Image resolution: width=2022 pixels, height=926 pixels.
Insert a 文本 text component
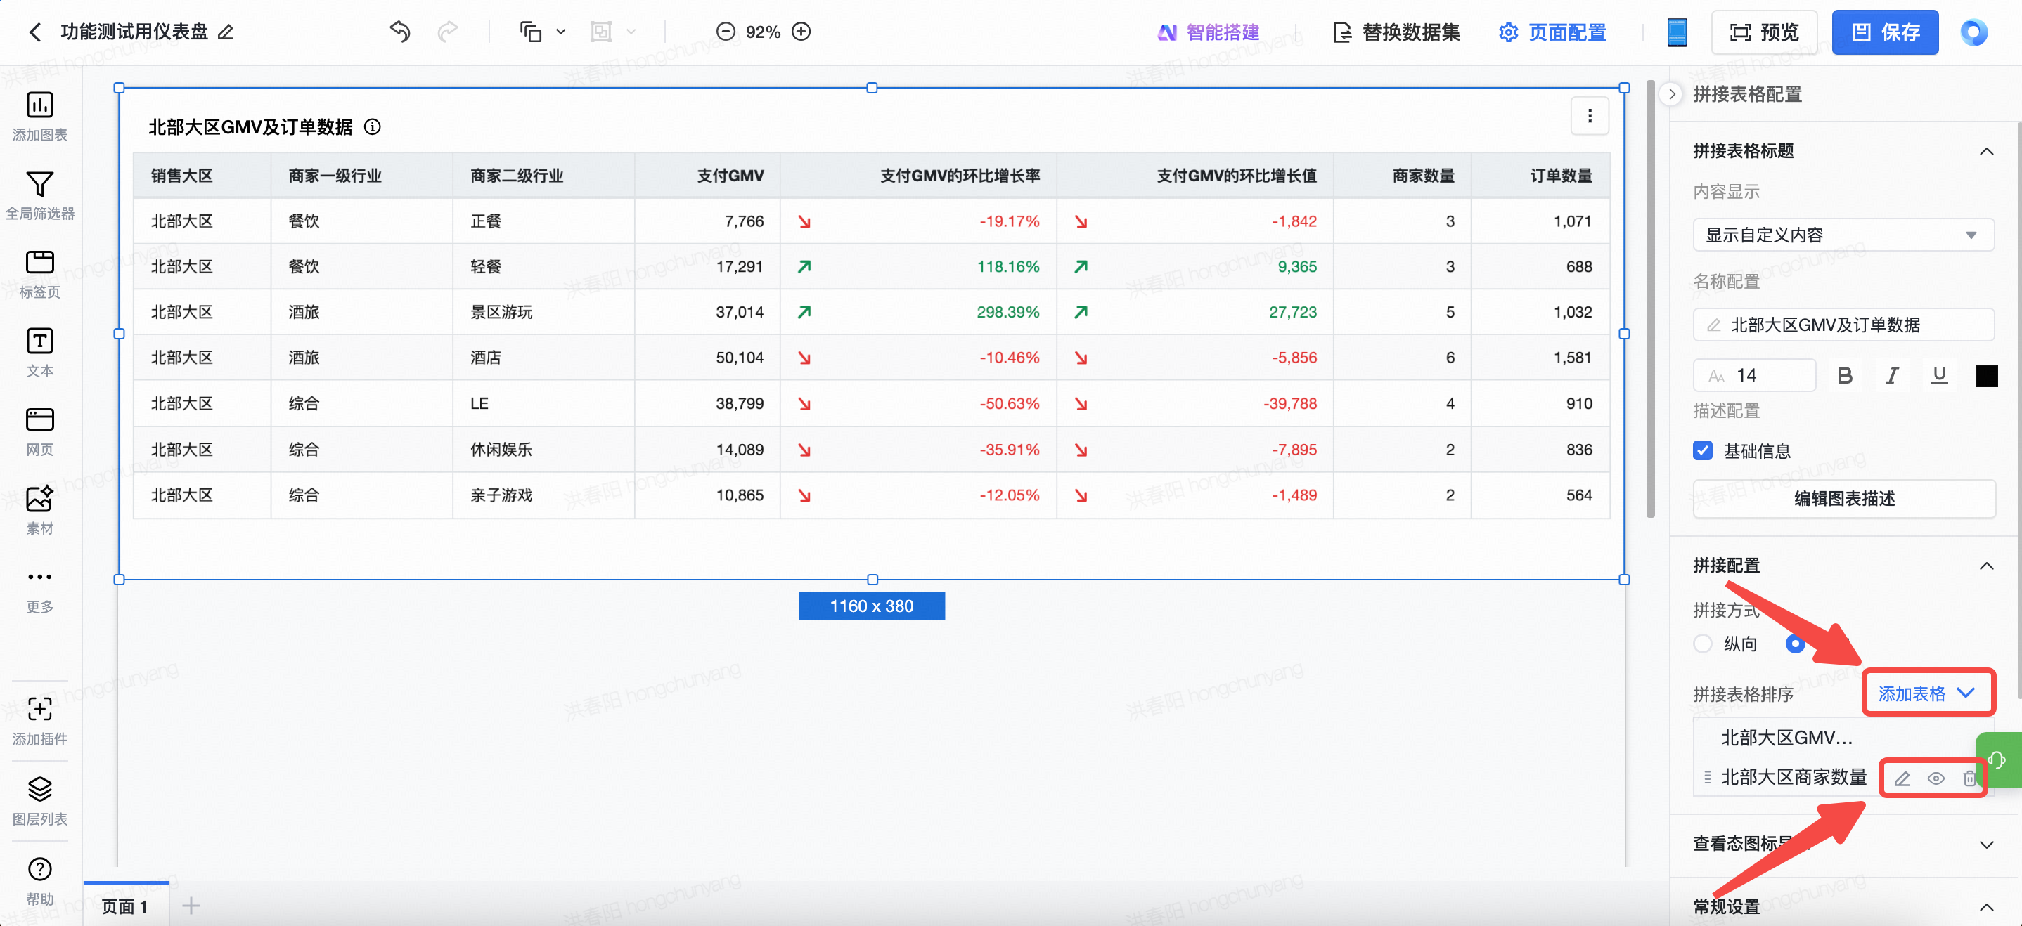(x=39, y=353)
